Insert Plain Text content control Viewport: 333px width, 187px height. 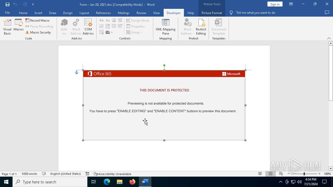click(108, 20)
